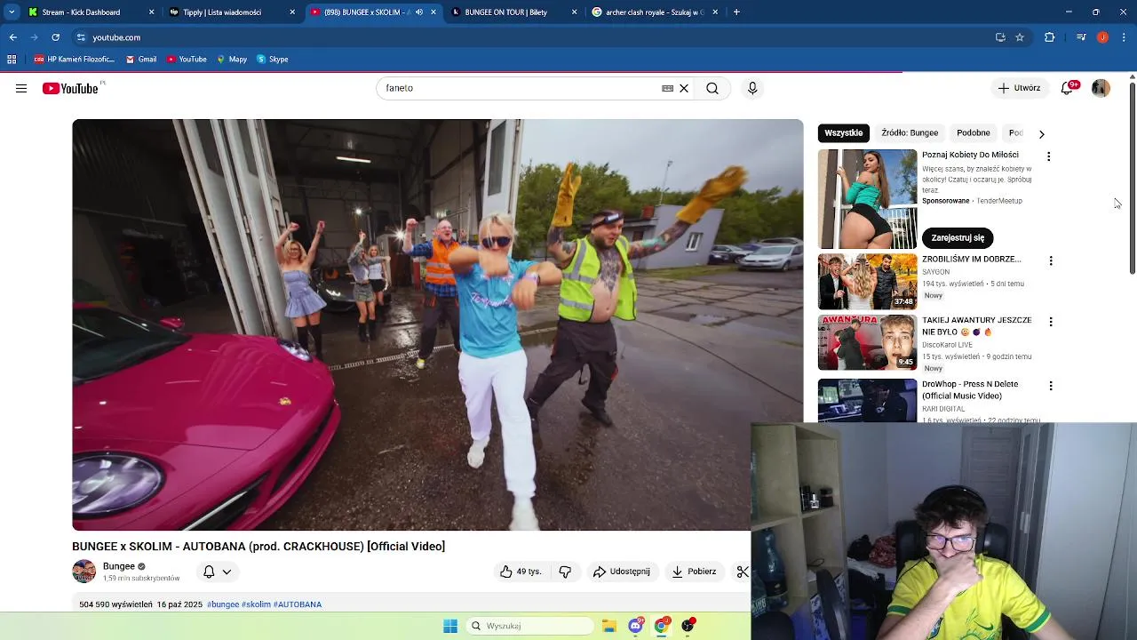Like the video with thumbs-up 49 tys.

(521, 572)
